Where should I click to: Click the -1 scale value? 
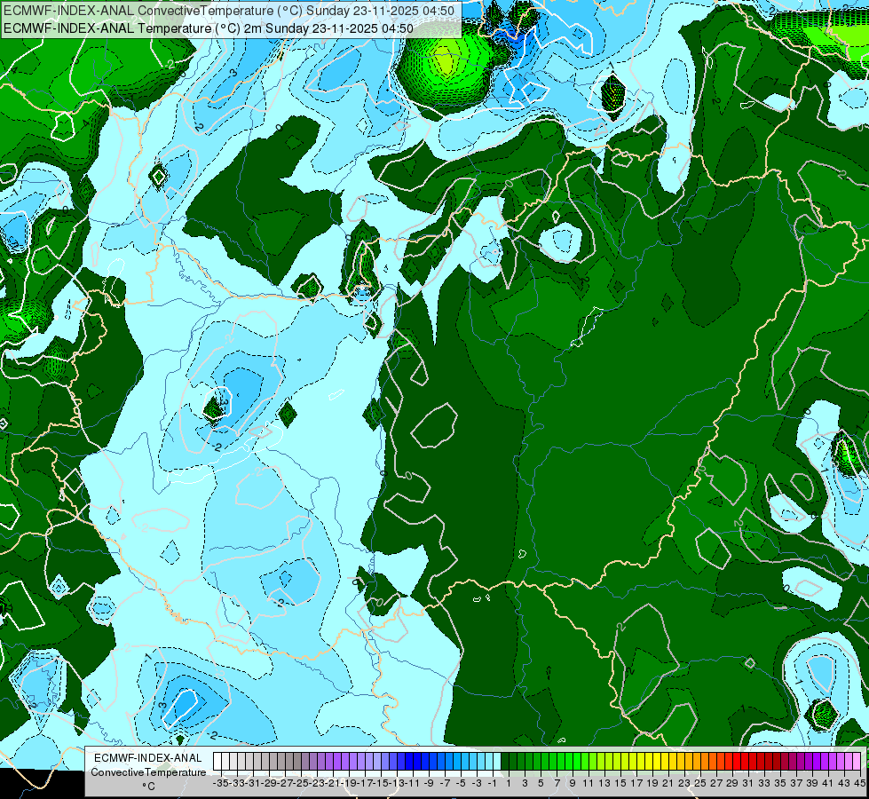[493, 783]
